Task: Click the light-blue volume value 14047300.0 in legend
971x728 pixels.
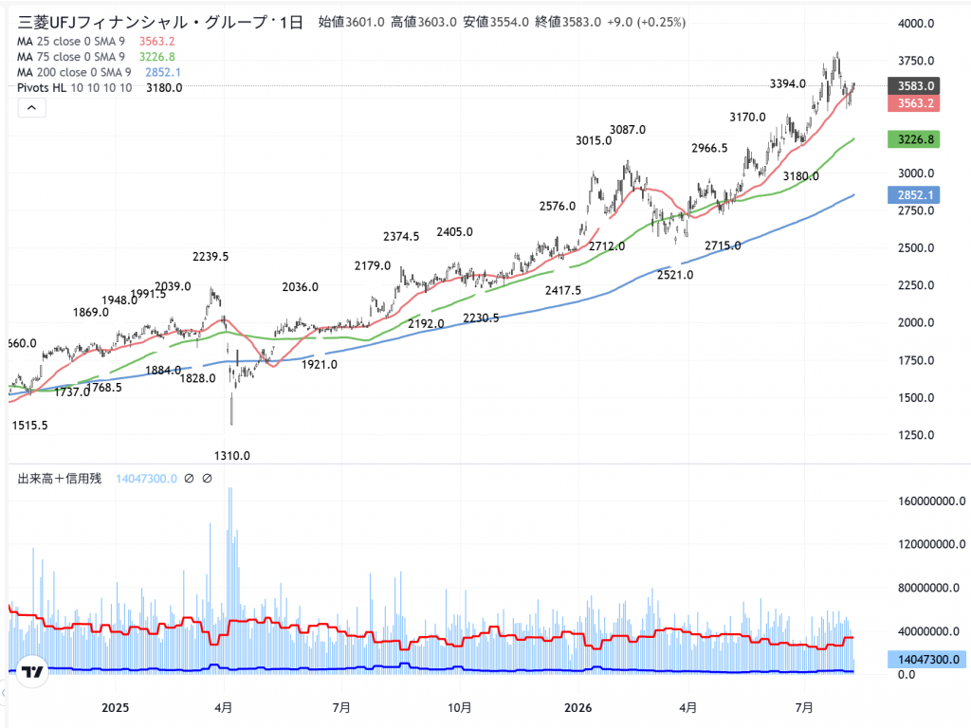Action: point(146,479)
